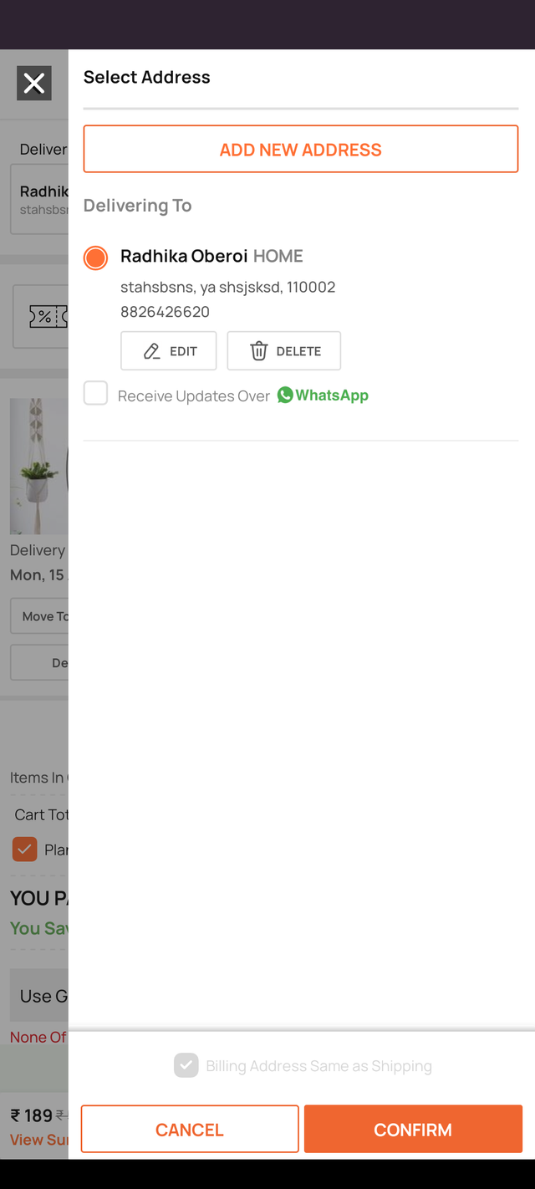535x1189 pixels.
Task: Tap the WhatsApp green text link
Action: pyautogui.click(x=332, y=395)
